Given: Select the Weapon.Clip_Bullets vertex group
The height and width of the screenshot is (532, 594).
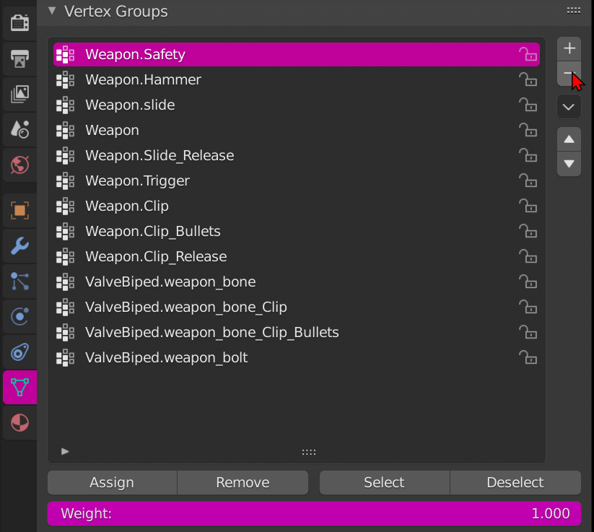Looking at the screenshot, I should (153, 232).
